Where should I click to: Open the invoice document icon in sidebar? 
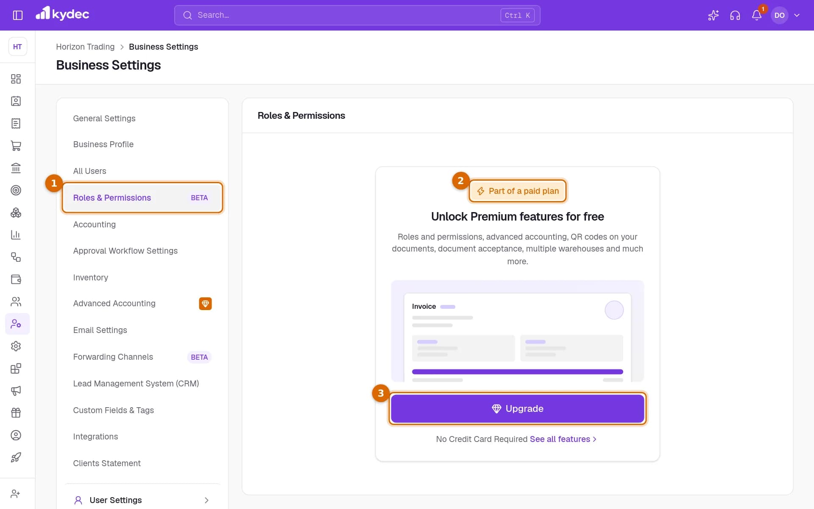pyautogui.click(x=16, y=123)
